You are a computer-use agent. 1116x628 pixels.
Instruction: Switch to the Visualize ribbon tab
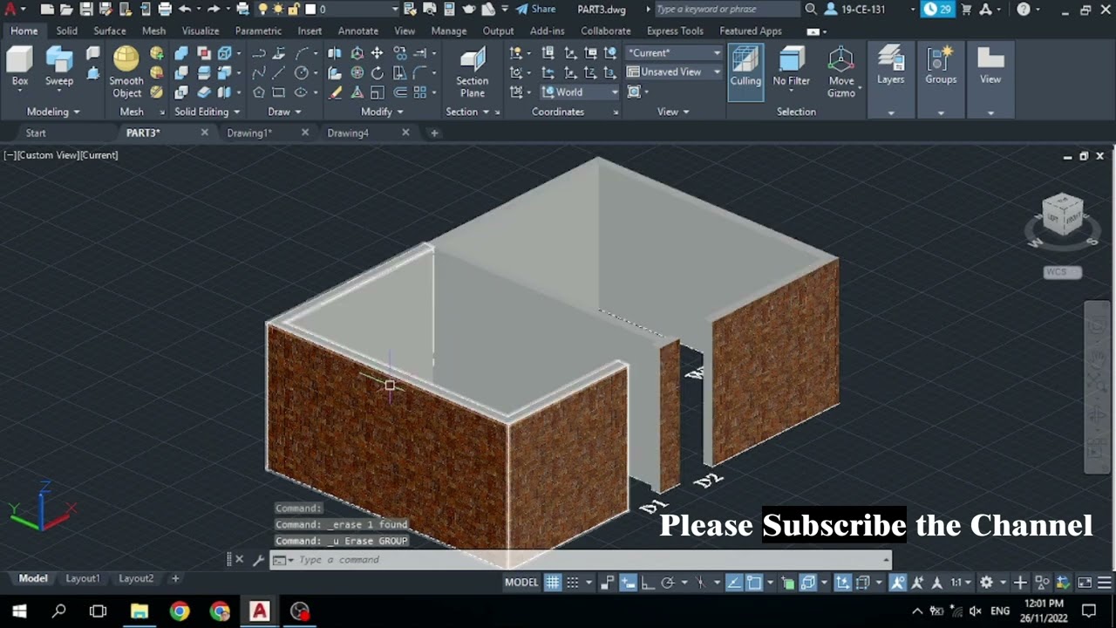[x=201, y=31]
